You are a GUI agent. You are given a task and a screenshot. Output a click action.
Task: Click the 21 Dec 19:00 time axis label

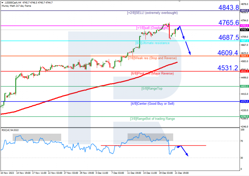click(182, 173)
